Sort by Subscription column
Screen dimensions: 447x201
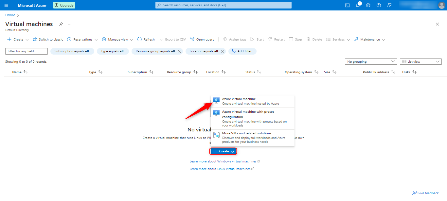[x=140, y=72]
